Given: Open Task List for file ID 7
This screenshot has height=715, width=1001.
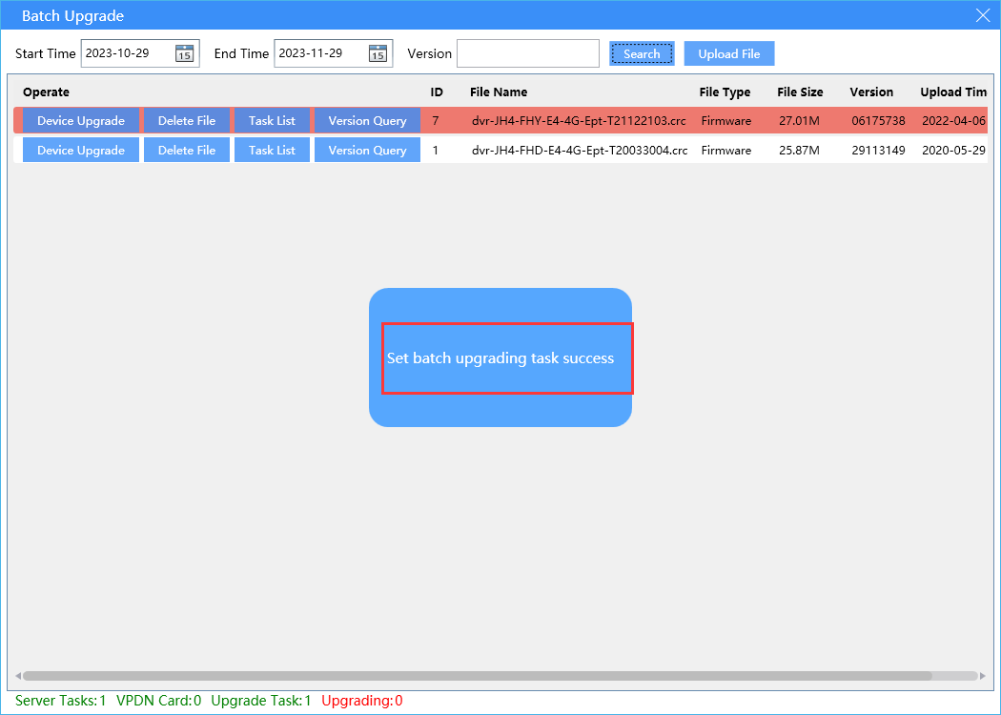Looking at the screenshot, I should click(x=272, y=121).
